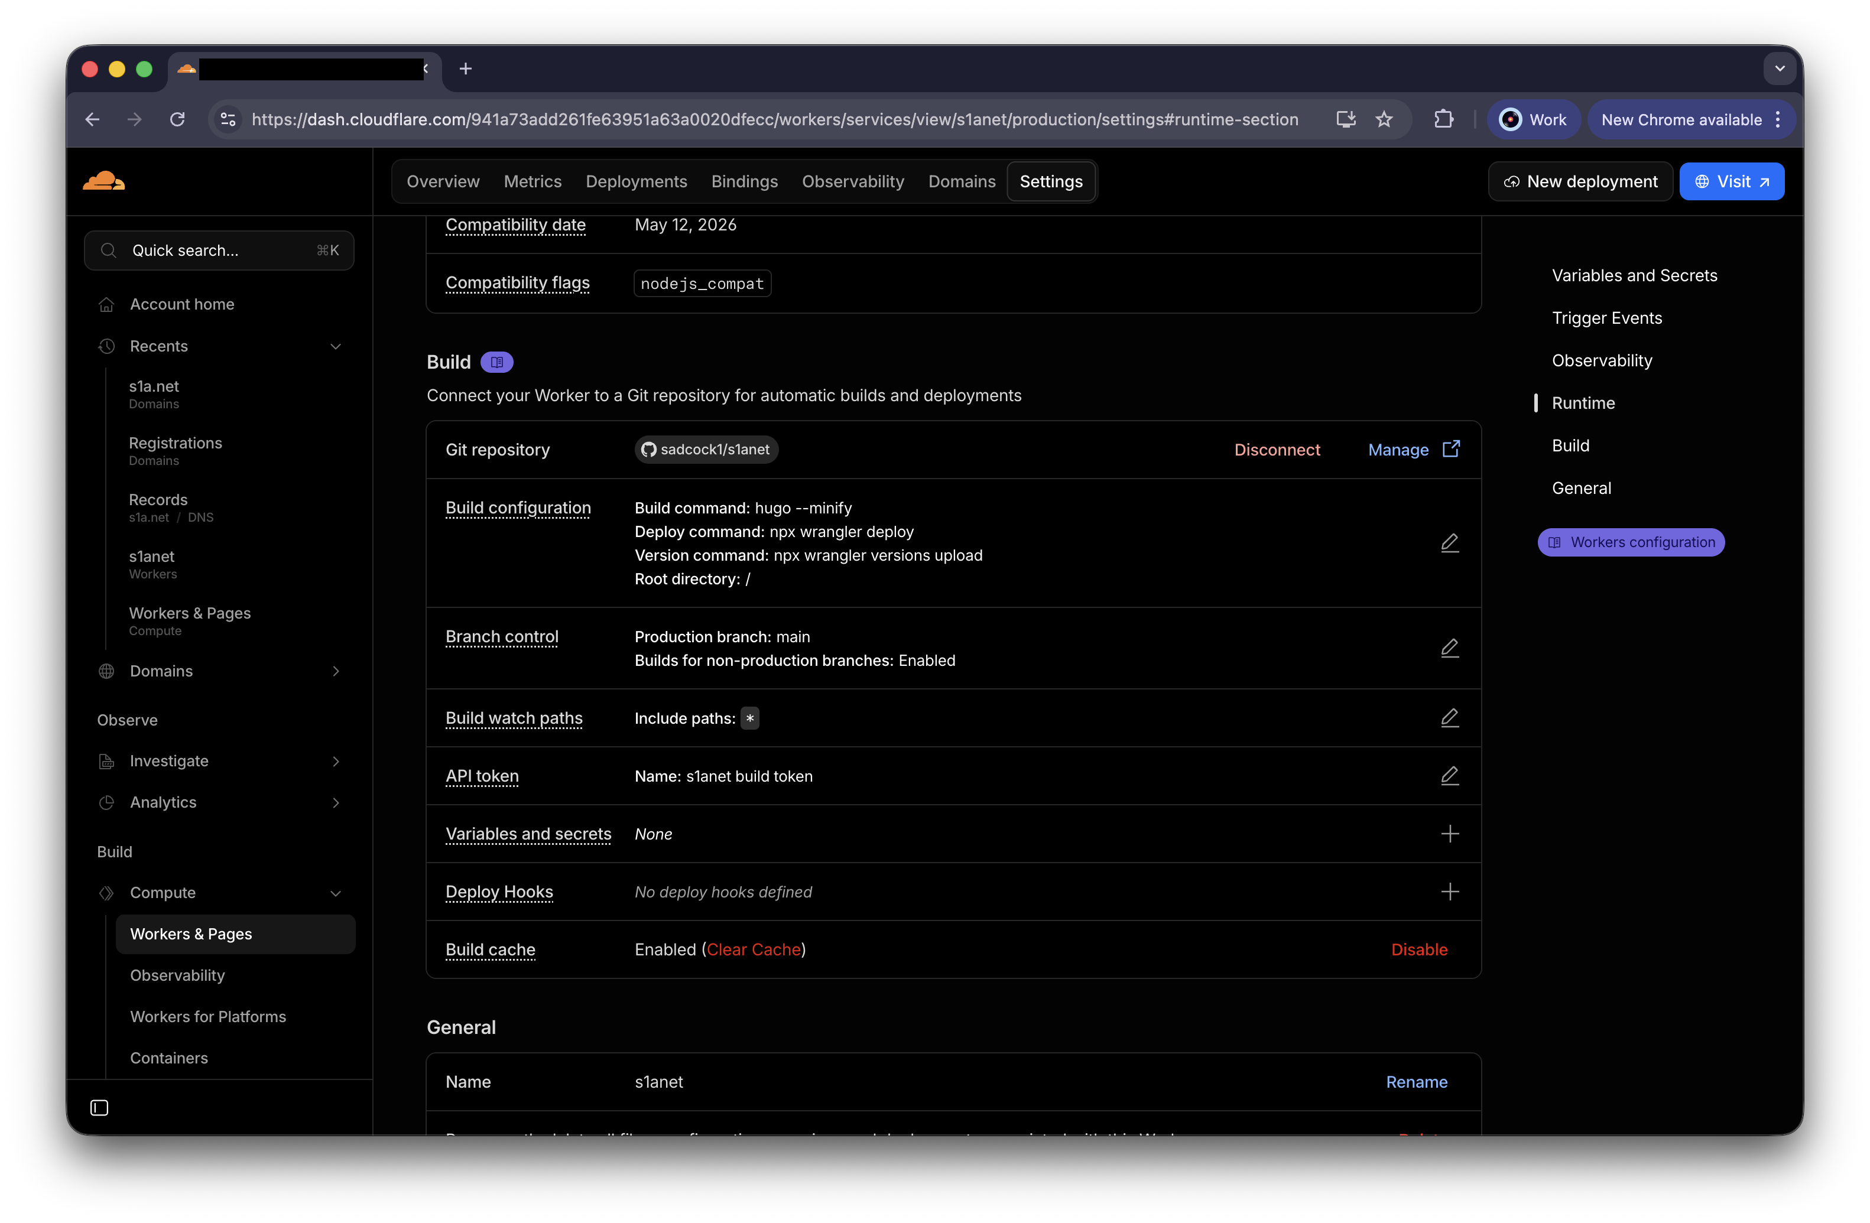This screenshot has width=1870, height=1223.
Task: Collapse the Compute section chevron
Action: click(336, 893)
